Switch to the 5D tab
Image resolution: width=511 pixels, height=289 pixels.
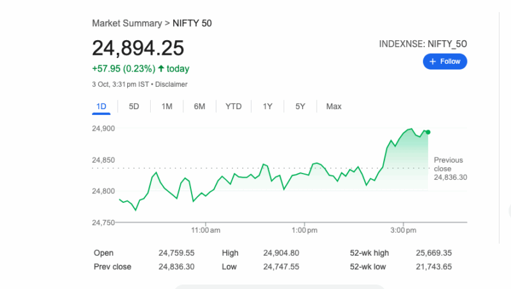coord(134,106)
